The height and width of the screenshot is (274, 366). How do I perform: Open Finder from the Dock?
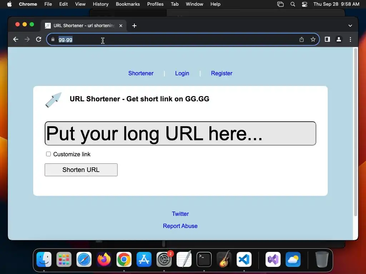[x=44, y=259]
